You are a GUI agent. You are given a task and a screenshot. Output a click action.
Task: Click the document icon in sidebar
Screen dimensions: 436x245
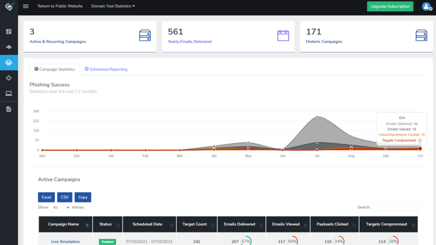click(9, 109)
